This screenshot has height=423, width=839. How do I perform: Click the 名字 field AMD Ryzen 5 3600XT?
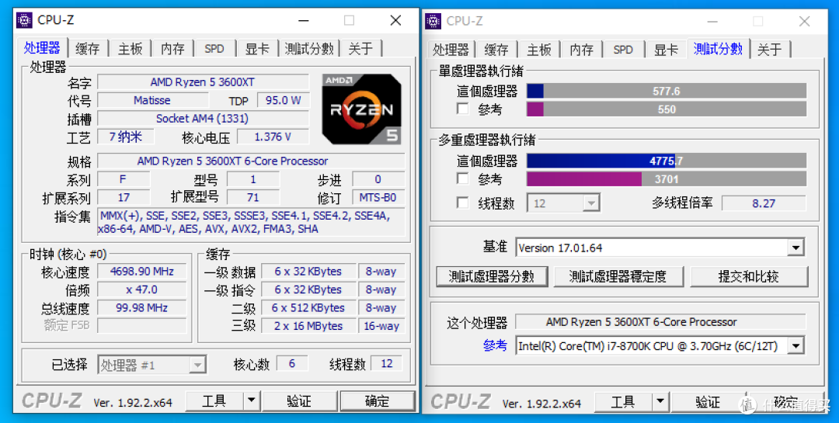(x=203, y=81)
